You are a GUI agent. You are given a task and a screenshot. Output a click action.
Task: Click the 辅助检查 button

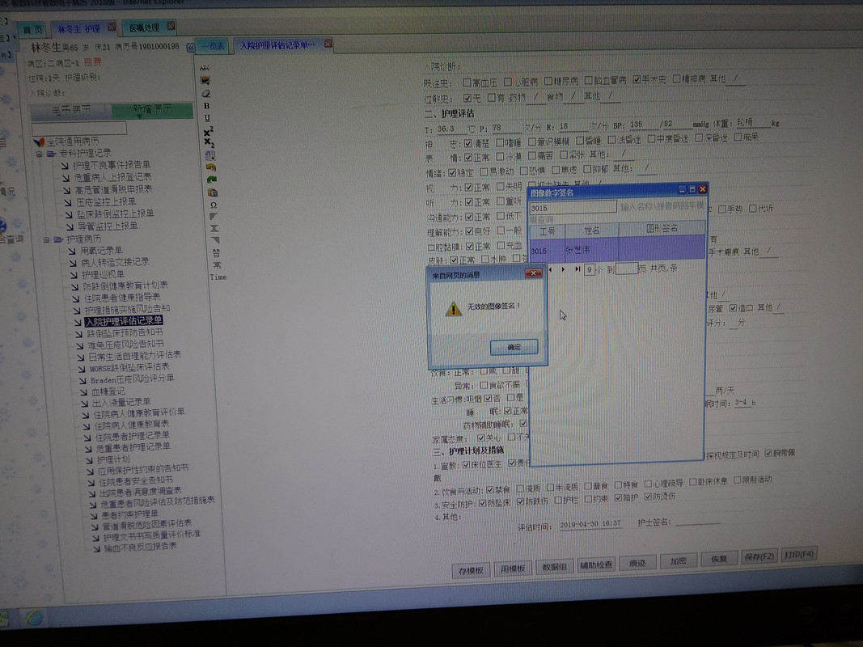(x=596, y=565)
